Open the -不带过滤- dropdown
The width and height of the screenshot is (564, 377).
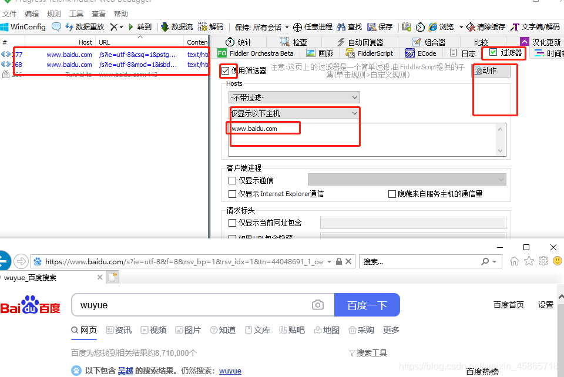[294, 97]
